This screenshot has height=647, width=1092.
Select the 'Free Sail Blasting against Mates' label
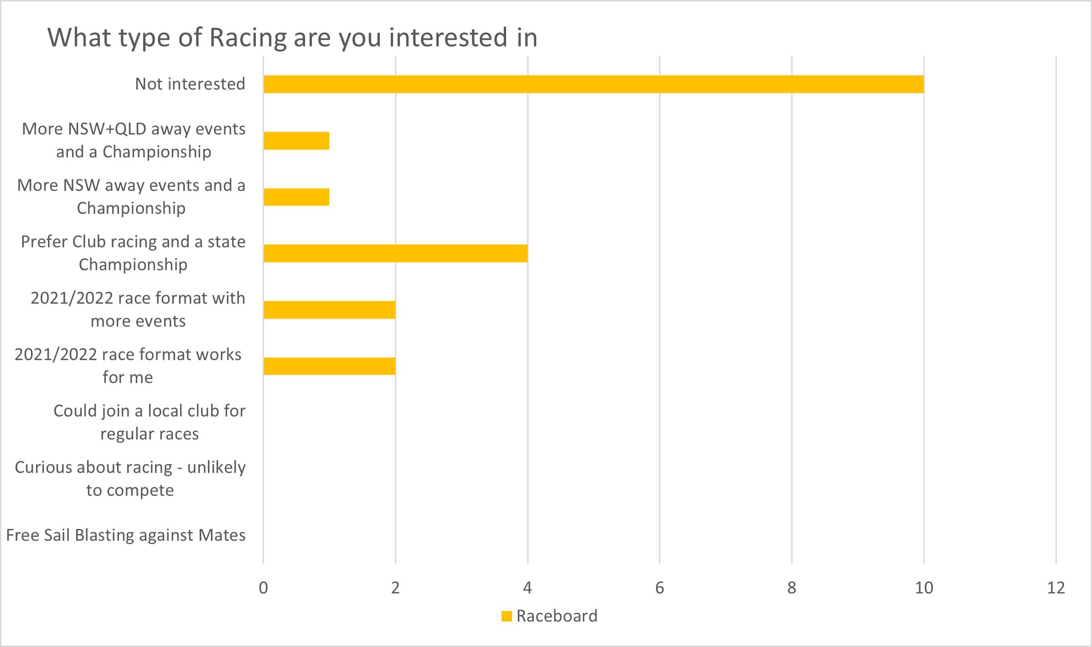126,535
